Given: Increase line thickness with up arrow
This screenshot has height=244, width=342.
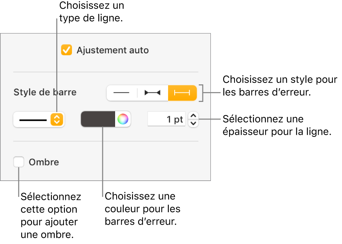Looking at the screenshot, I should pyautogui.click(x=194, y=116).
